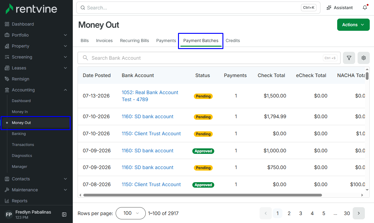Open the notifications bell
This screenshot has width=374, height=223.
[x=365, y=8]
